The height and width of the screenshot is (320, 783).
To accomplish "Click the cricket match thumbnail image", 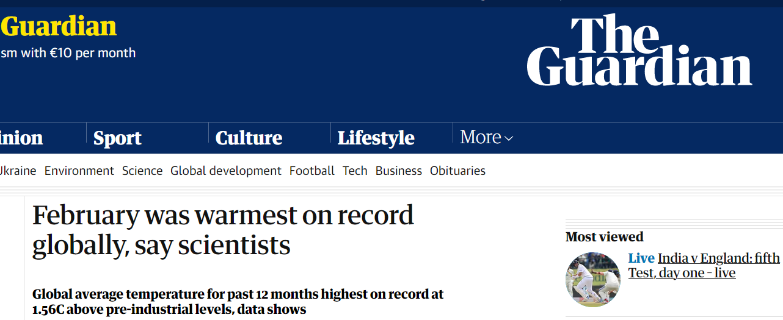I will [593, 280].
